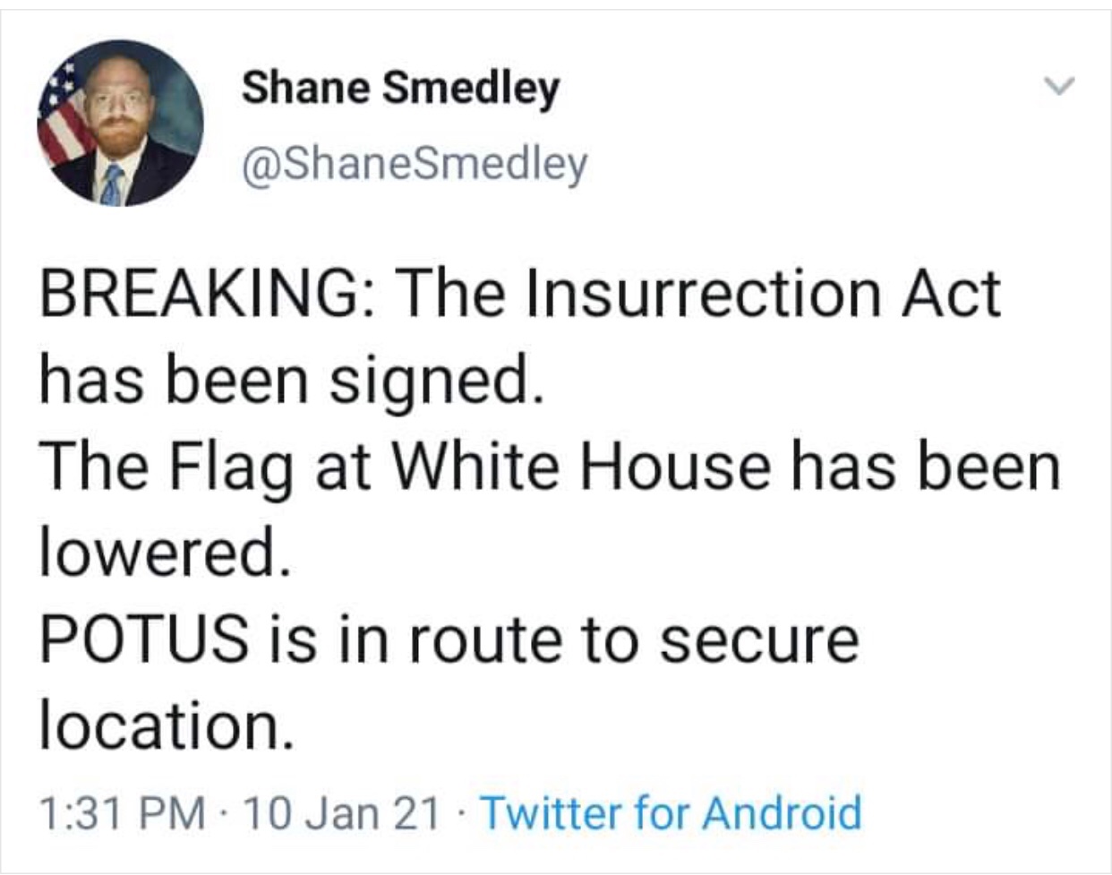Click the word "secure" in the tweet

(759, 639)
